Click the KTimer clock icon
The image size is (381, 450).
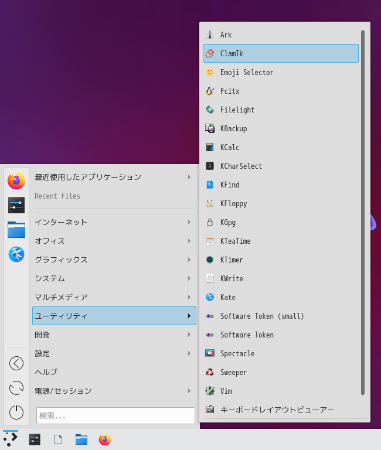click(x=210, y=260)
